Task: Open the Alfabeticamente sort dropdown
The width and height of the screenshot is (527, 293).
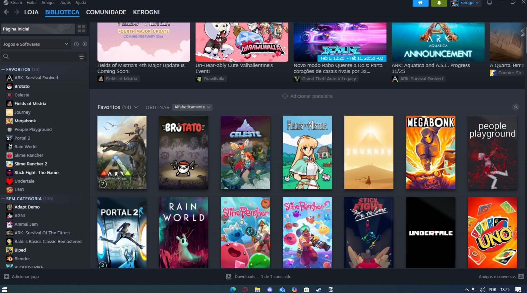Action: tap(192, 107)
